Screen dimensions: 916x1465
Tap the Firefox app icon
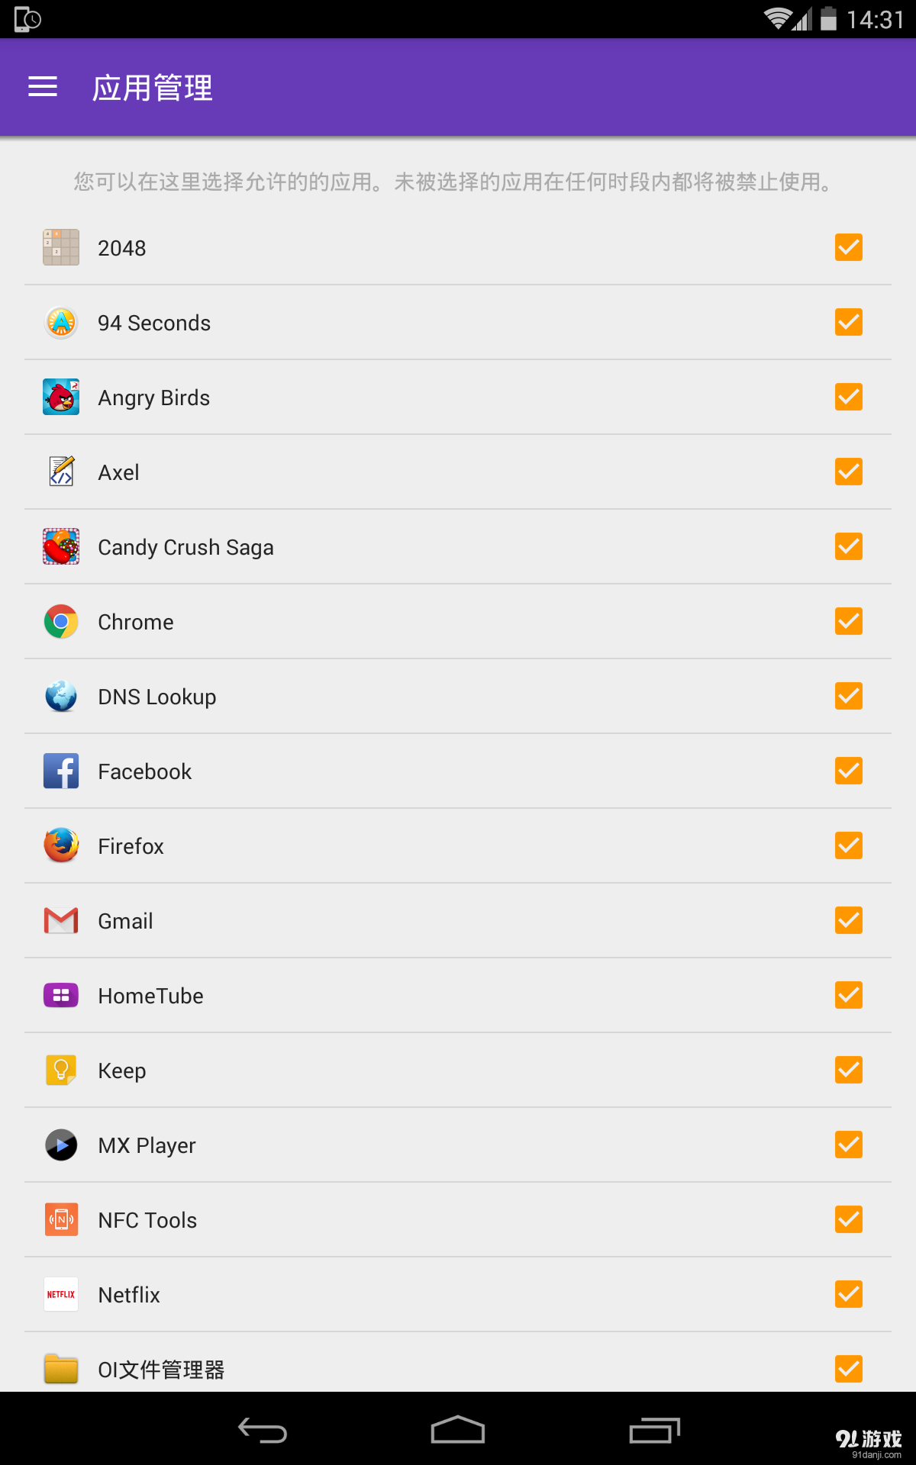click(x=61, y=845)
